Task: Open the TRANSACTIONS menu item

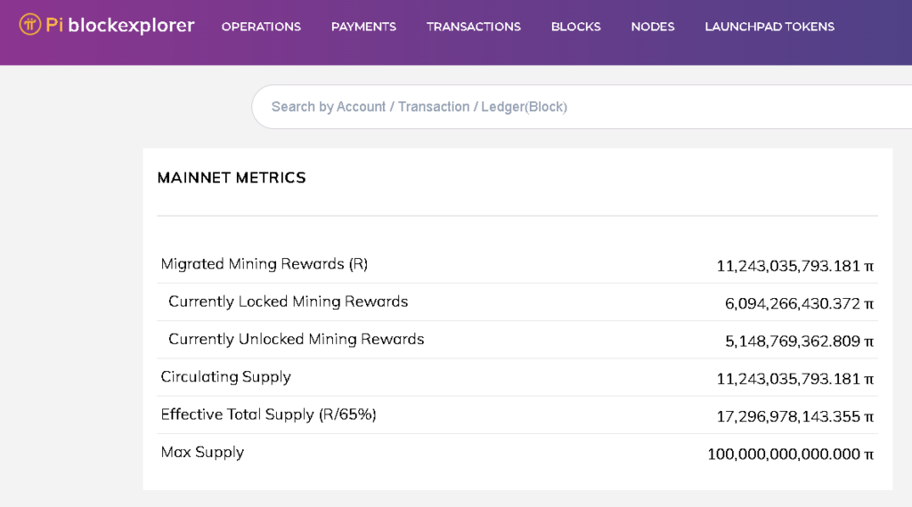Action: [x=474, y=27]
